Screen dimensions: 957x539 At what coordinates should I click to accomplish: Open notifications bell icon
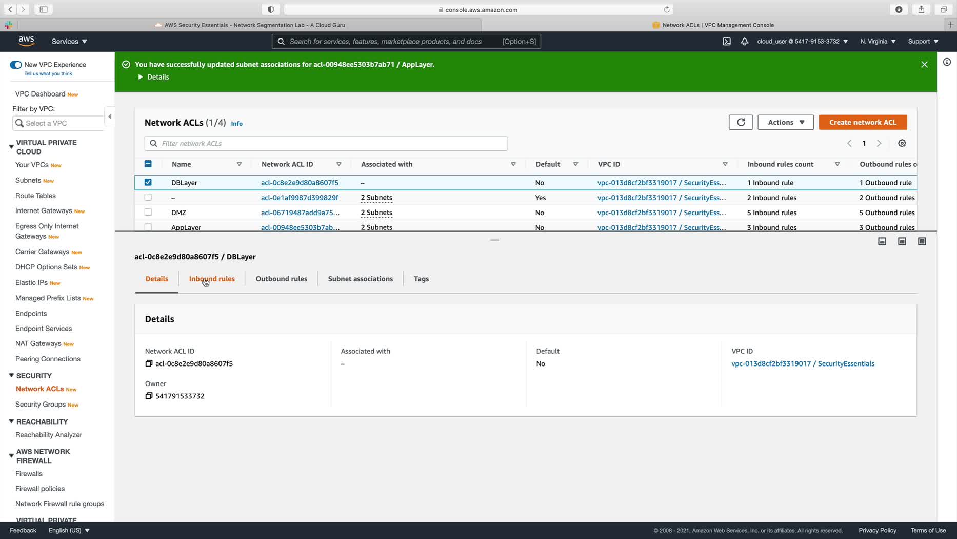click(744, 42)
